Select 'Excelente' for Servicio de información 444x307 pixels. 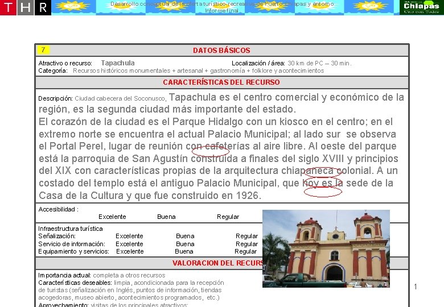point(129,244)
